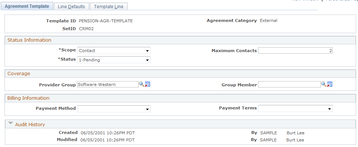The height and width of the screenshot is (147, 358).
Task: Select the PENSION-AGR-TEMPLATE template ID text
Action: pyautogui.click(x=106, y=21)
